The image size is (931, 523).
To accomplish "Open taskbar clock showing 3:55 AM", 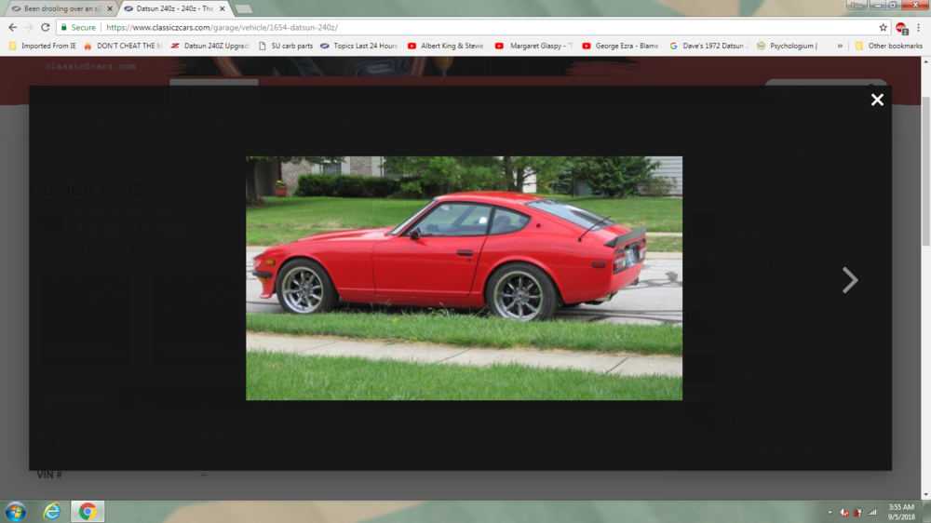I will [901, 513].
